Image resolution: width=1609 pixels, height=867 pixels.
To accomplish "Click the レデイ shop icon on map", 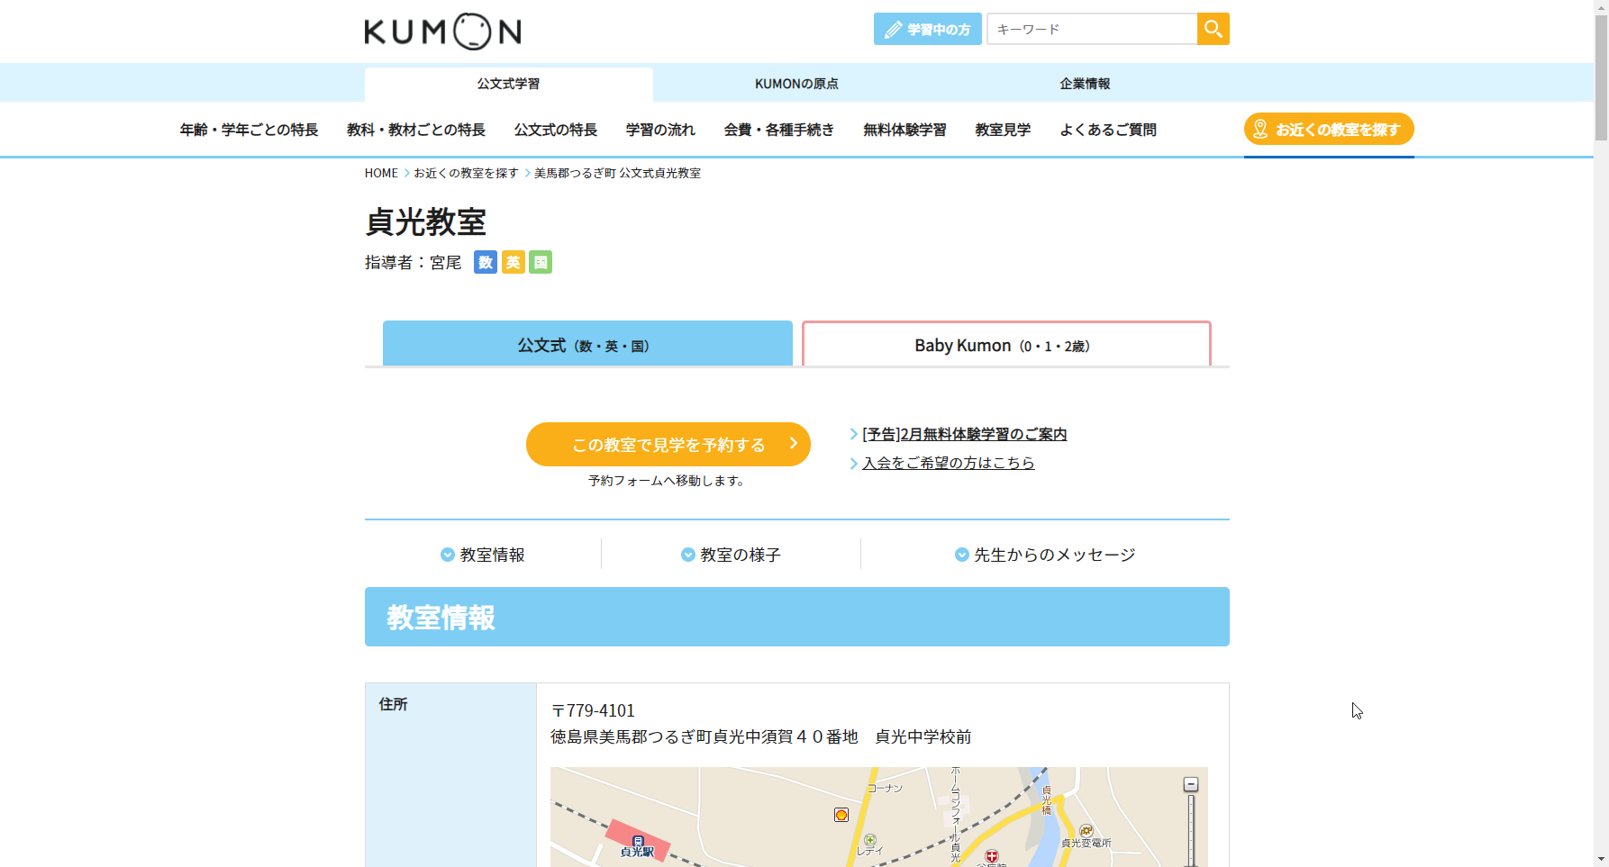I will click(x=868, y=841).
